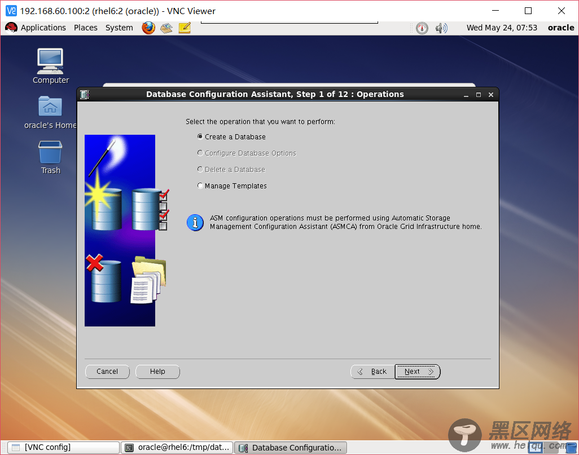Switch to VNC config taskbar item
This screenshot has width=579, height=455.
tap(64, 448)
